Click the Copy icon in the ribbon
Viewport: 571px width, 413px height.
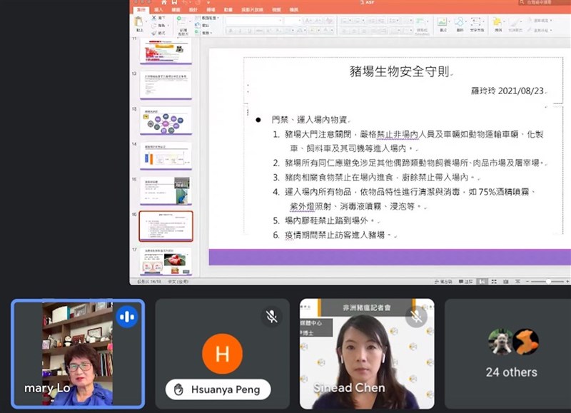pos(153,26)
